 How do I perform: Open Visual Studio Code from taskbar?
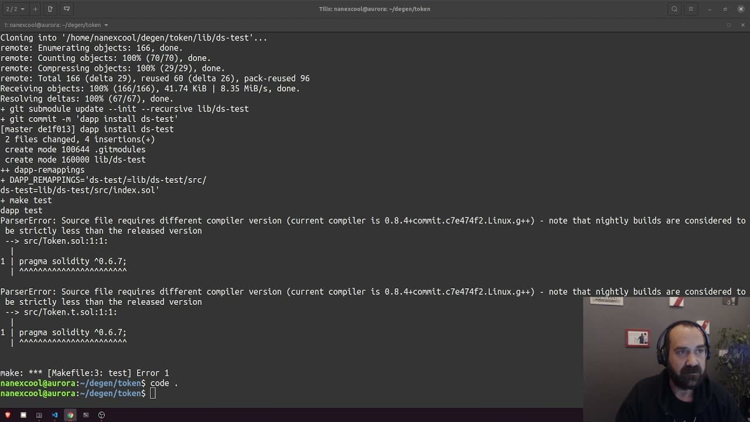[x=54, y=415]
